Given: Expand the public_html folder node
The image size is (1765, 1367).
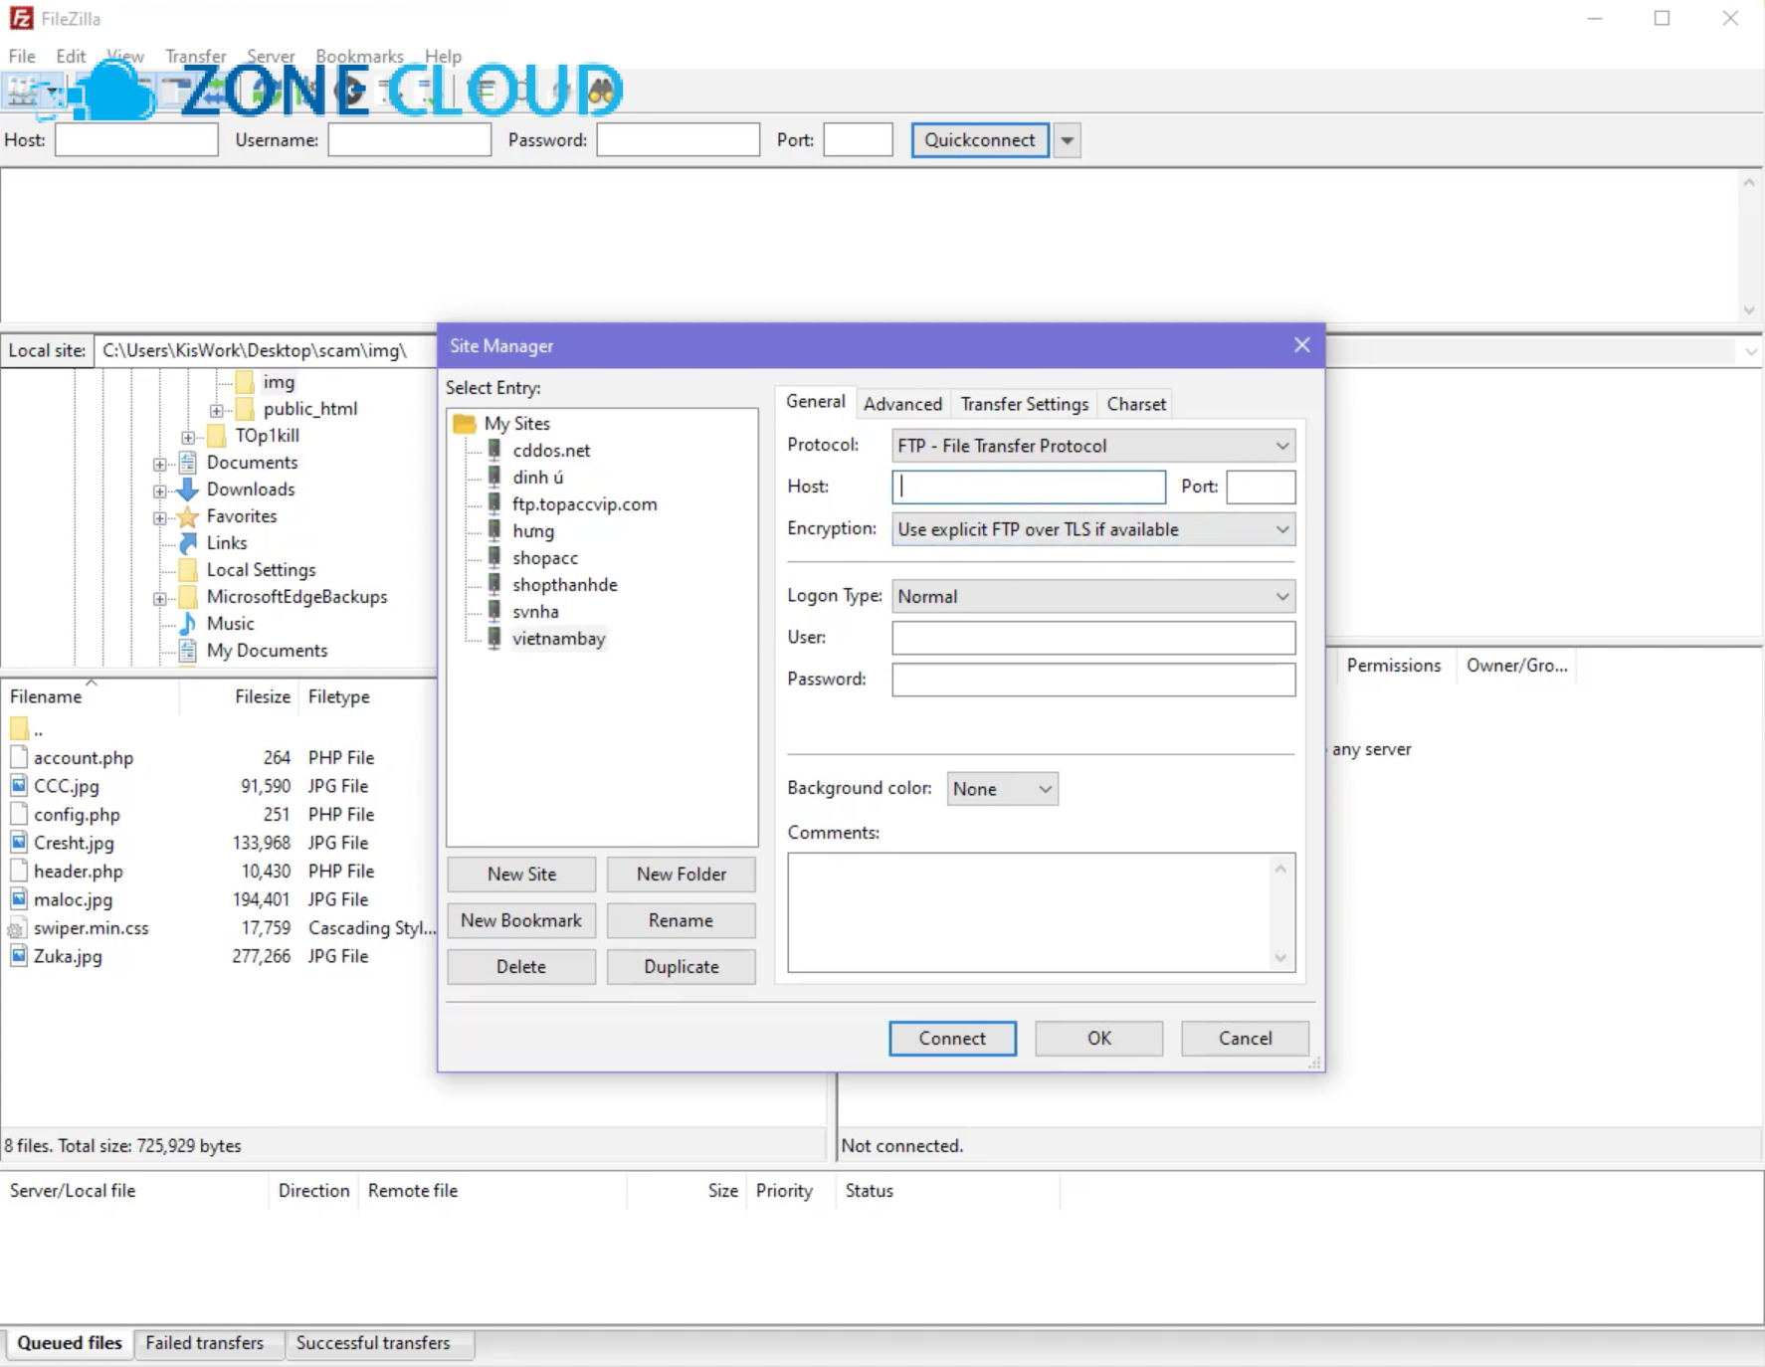Looking at the screenshot, I should click(216, 410).
